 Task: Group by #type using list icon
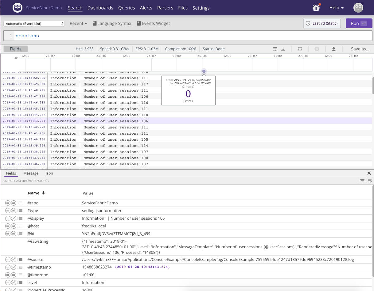click(x=20, y=211)
